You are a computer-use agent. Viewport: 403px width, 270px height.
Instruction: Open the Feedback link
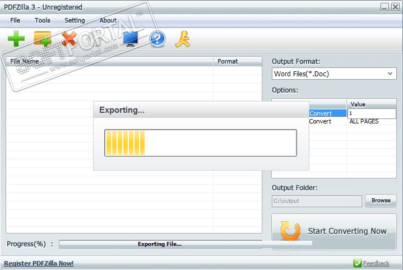376,263
